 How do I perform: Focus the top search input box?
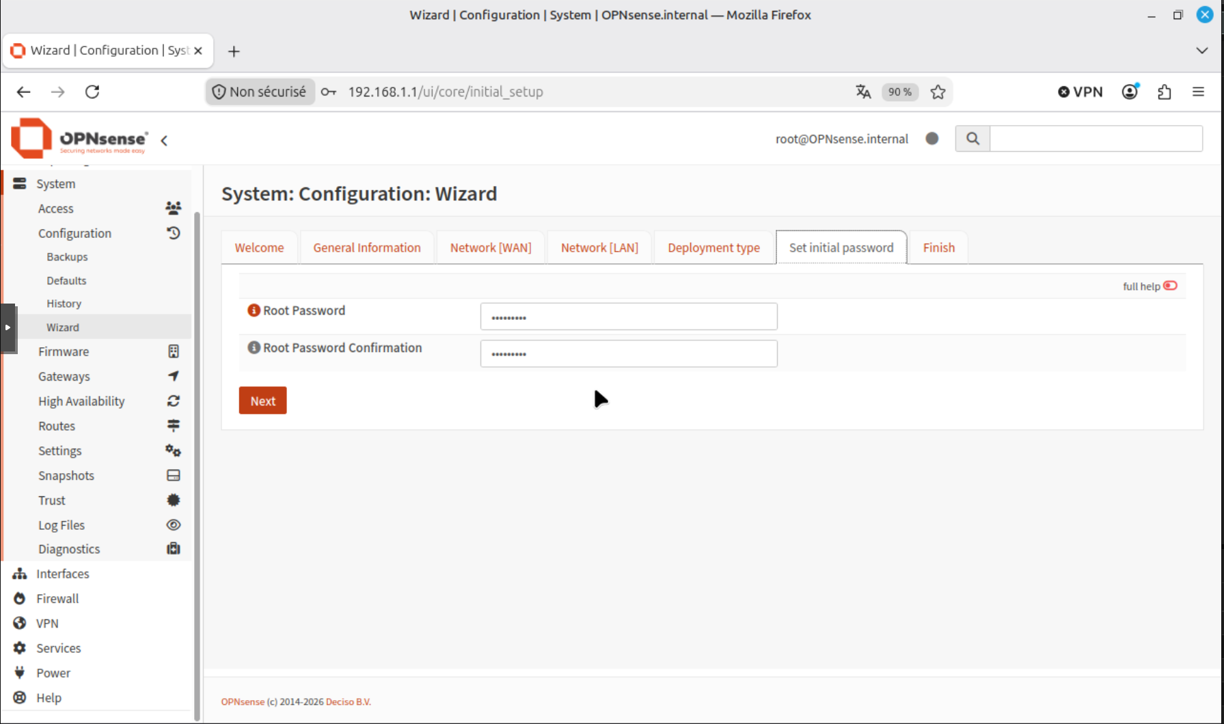tap(1096, 139)
